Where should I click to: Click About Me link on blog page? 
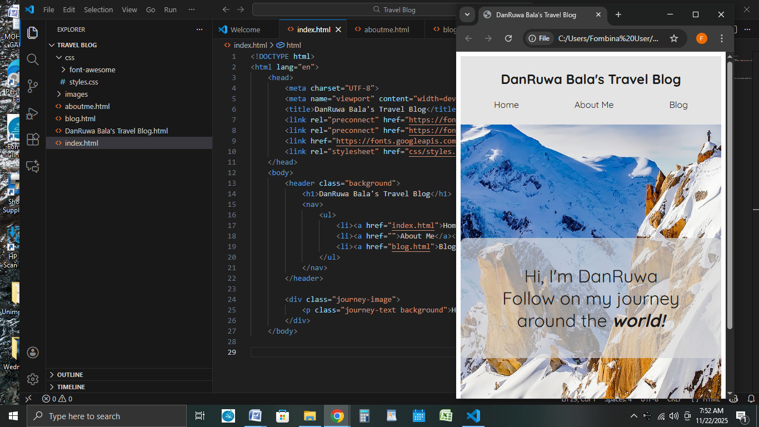coord(594,105)
